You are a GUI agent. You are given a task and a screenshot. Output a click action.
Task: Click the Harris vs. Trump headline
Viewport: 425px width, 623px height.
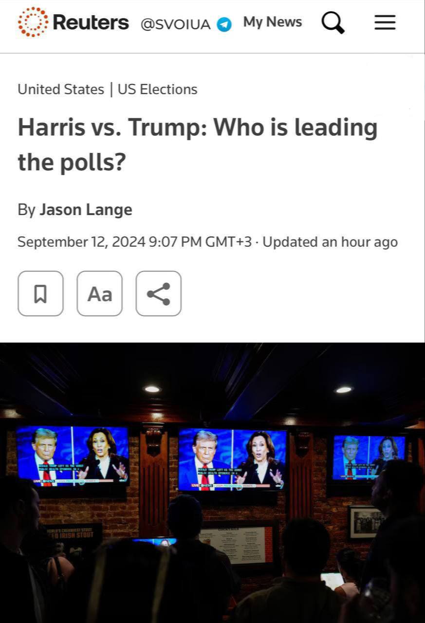(x=198, y=145)
